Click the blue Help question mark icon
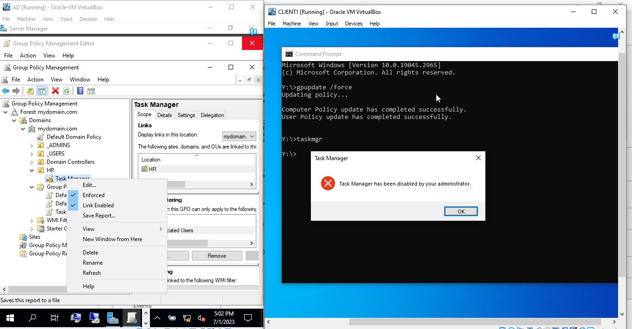This screenshot has width=632, height=329. pos(80,91)
